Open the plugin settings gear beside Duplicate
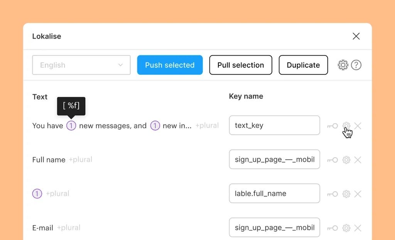This screenshot has width=395, height=240. 343,65
